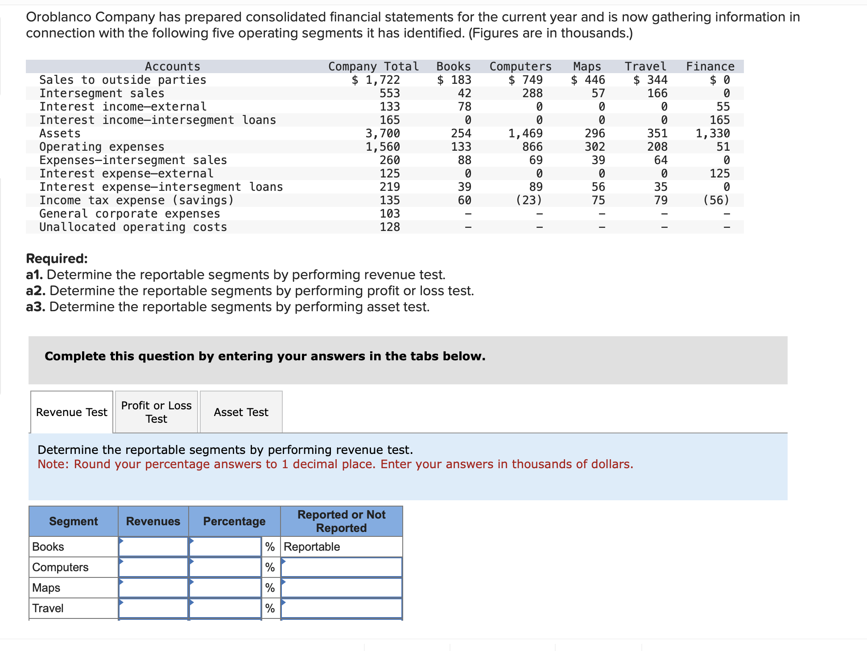
Task: Click the Reported or Not Reported header
Action: coord(341,521)
